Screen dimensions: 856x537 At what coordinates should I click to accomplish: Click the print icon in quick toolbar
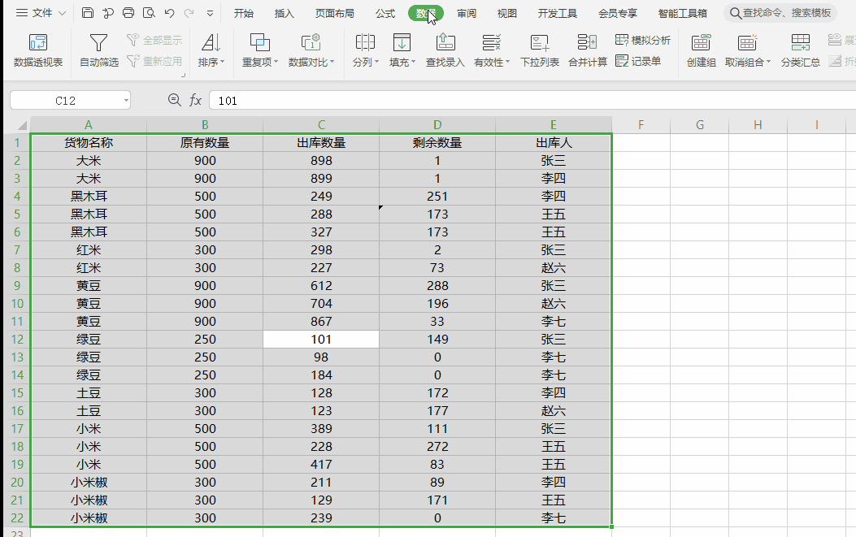click(128, 13)
